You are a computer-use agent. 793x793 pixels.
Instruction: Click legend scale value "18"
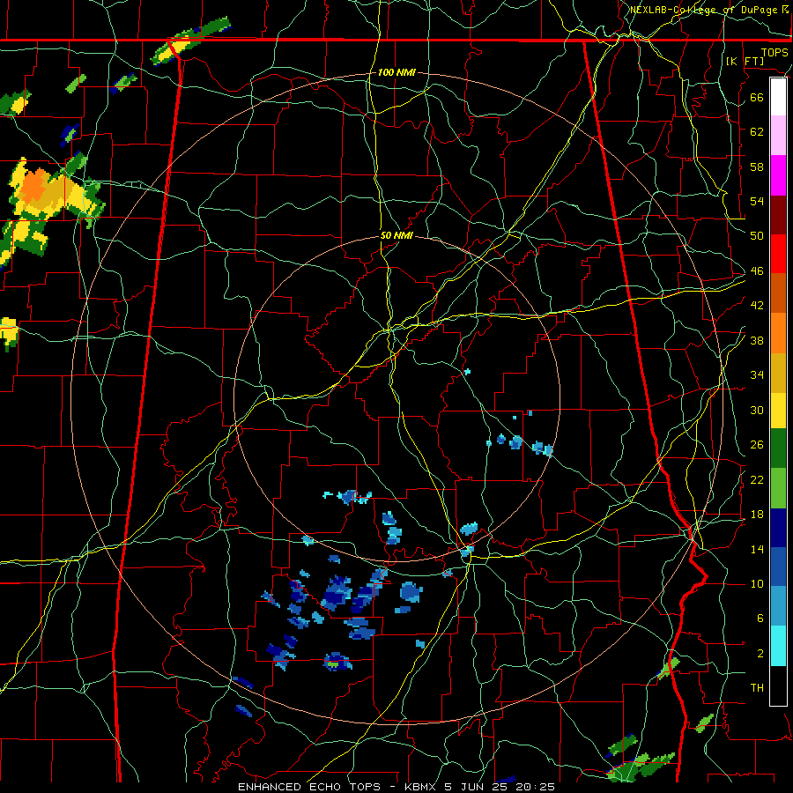(757, 515)
